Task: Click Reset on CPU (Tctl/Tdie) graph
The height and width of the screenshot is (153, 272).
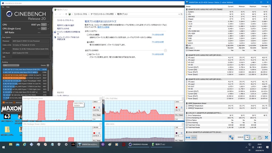Action: [x=181, y=115]
